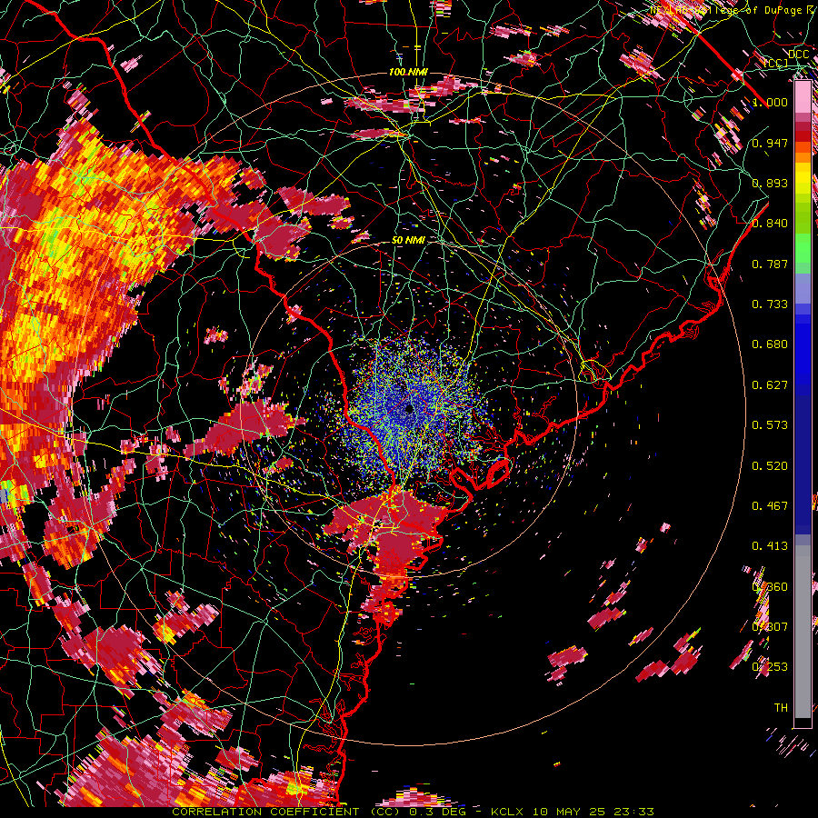This screenshot has height=818, width=818.
Task: Select the 0.840 scale value
Action: pyautogui.click(x=770, y=224)
